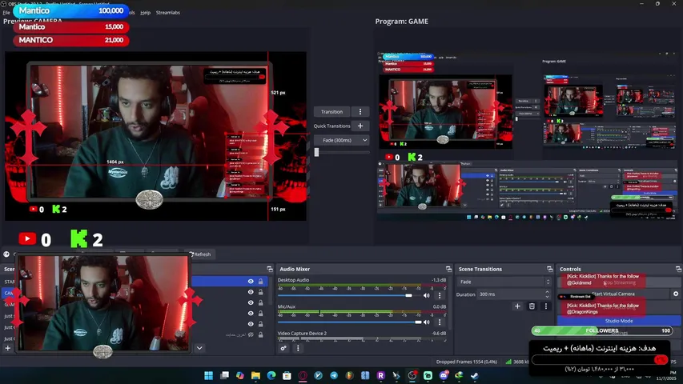Screen dimensions: 683x384
Task: Open Audio Mixer bottom three-dot menu
Action: [x=298, y=348]
